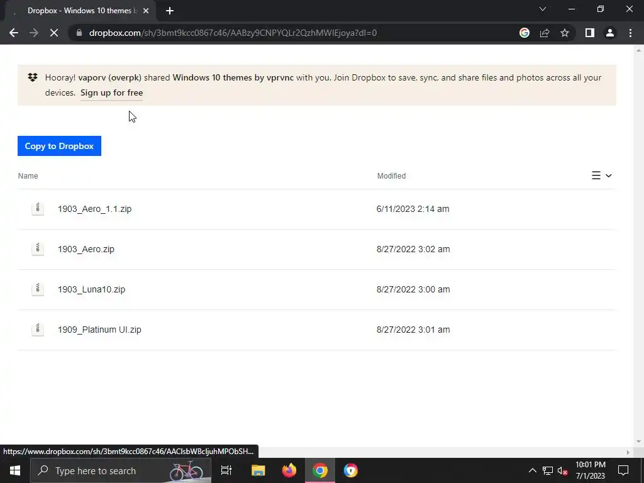This screenshot has height=483, width=644.
Task: Share this page via the share icon
Action: coord(545,33)
